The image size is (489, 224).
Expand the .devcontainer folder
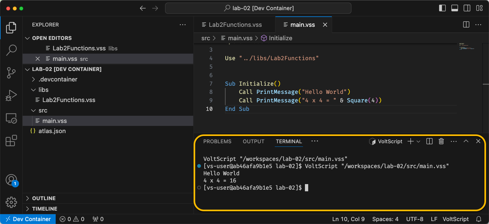click(x=108, y=79)
